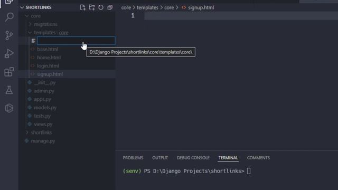Open __init__.py file
The image size is (338, 190).
45,82
